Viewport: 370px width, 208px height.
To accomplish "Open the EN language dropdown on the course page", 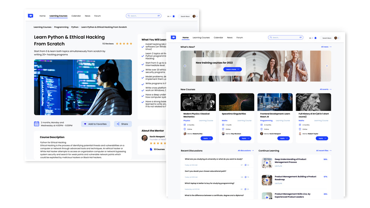I will pyautogui.click(x=169, y=16).
